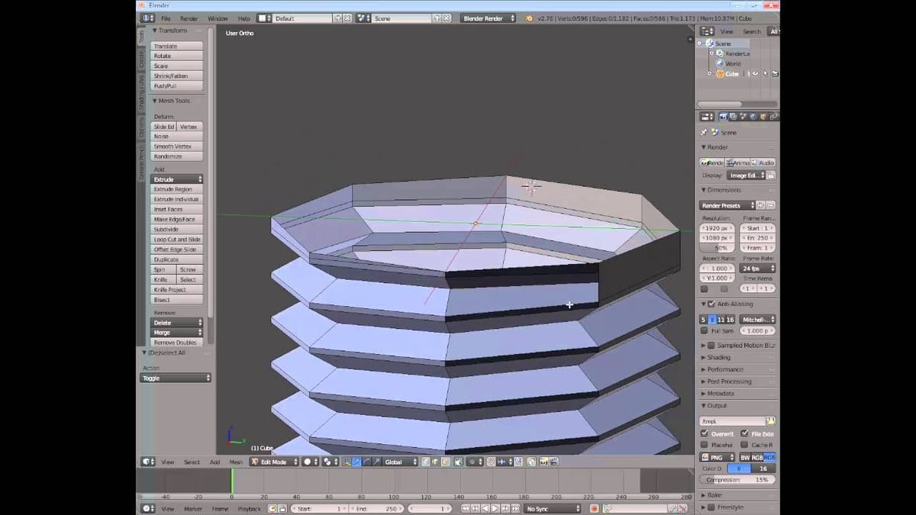Click the properties editor type icon
The width and height of the screenshot is (916, 515).
pos(707,117)
